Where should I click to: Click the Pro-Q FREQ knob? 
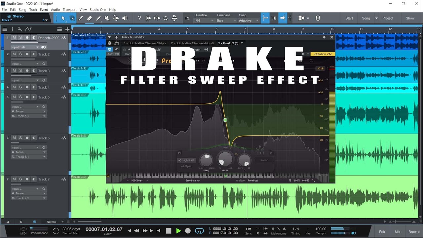(206, 160)
